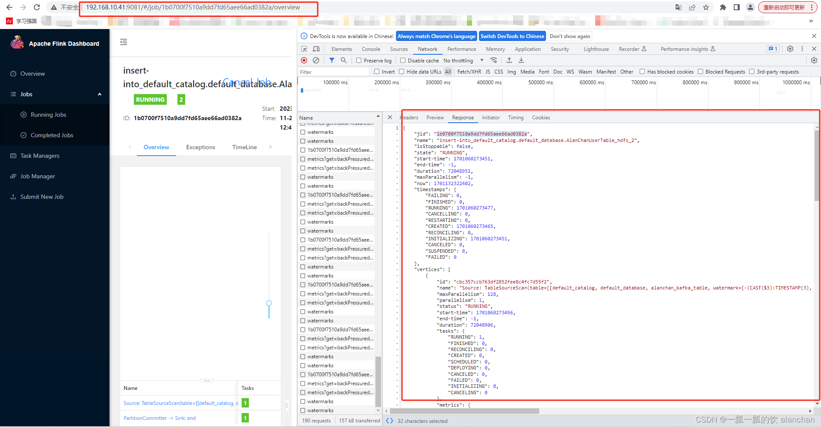Screen dimensions: 821x428
Task: Bookmark page with the star icon
Action: pyautogui.click(x=706, y=7)
